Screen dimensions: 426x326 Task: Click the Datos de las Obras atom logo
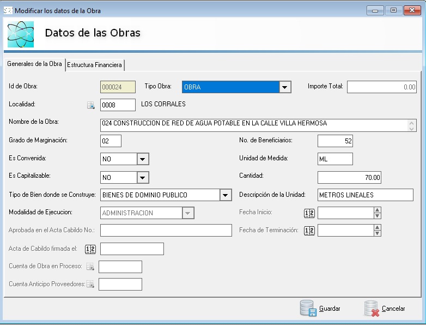[21, 34]
